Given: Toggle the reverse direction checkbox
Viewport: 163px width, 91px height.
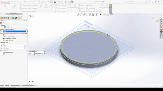Looking at the screenshot, I should [x=3, y=44].
